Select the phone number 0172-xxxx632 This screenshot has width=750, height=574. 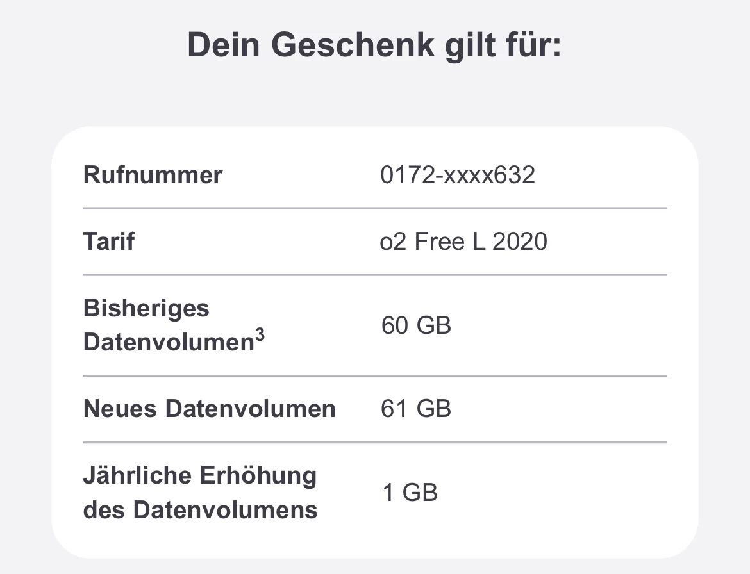tap(458, 175)
